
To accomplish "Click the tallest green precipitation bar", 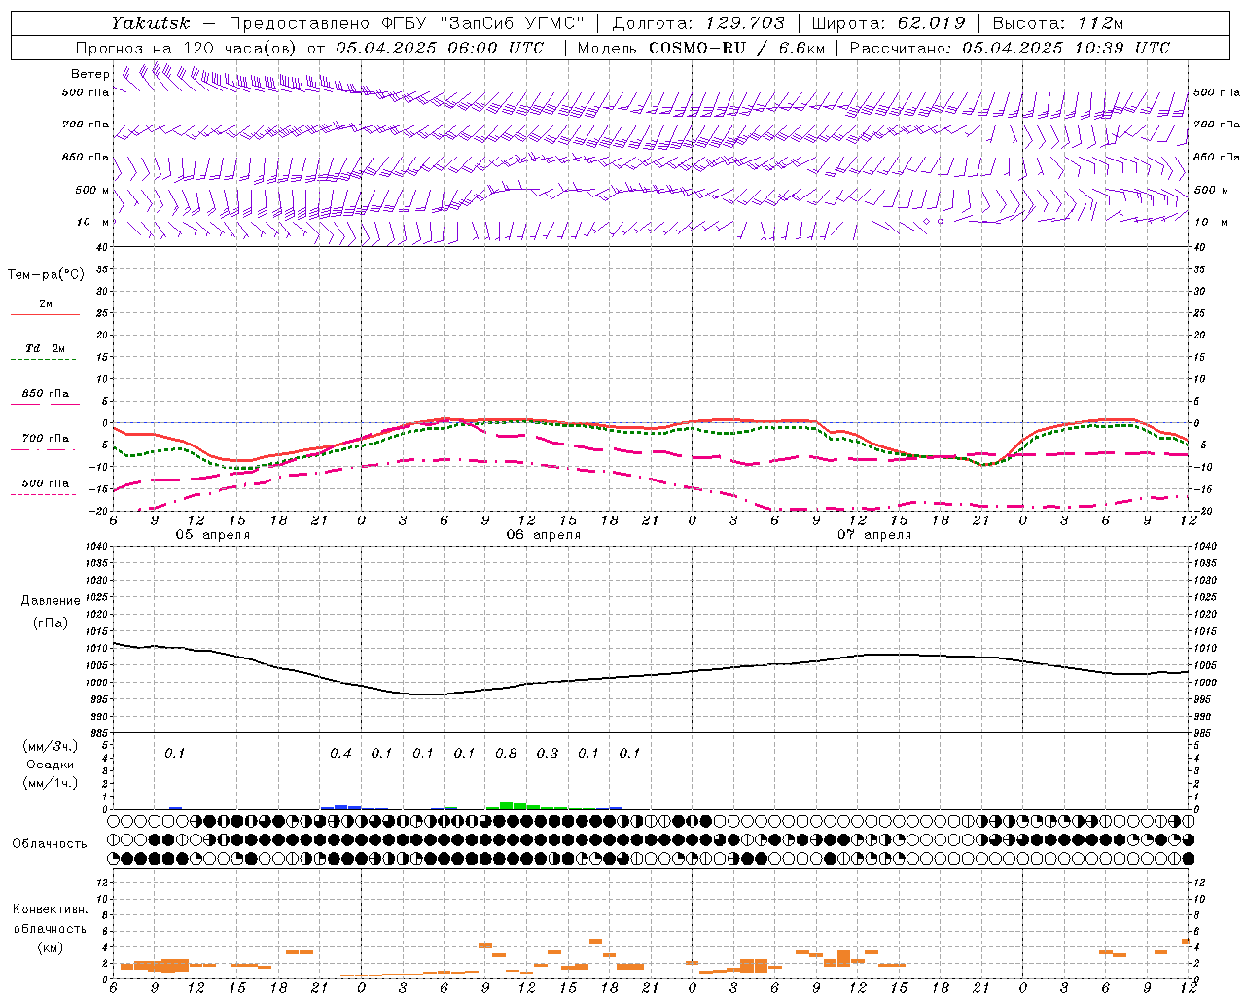I will tap(506, 805).
